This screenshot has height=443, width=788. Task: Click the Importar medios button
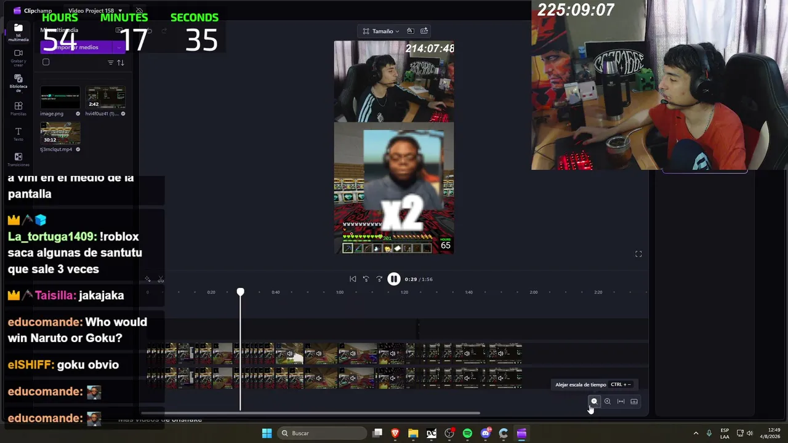[x=78, y=47]
